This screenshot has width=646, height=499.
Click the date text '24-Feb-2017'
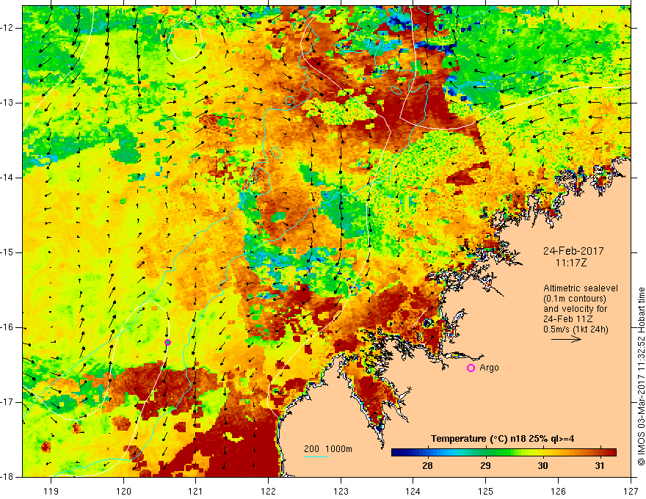[x=573, y=251]
